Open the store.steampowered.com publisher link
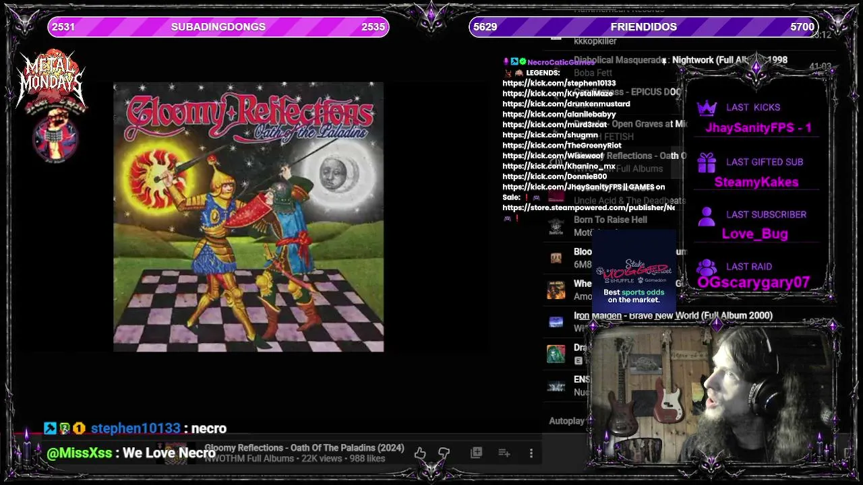This screenshot has width=863, height=485. tap(589, 207)
